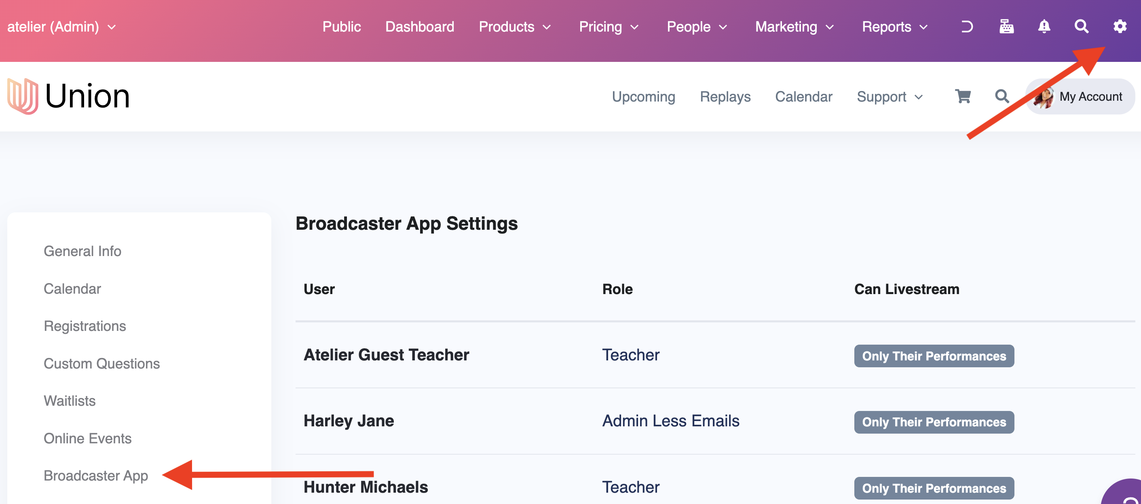1141x504 pixels.
Task: Open Online Events settings
Action: tap(87, 438)
